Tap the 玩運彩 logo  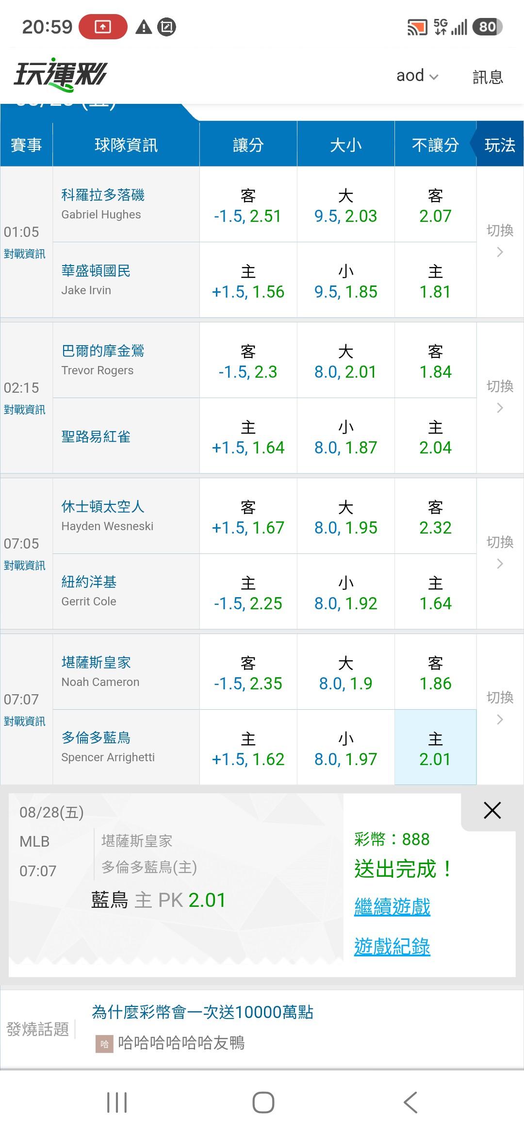[x=60, y=75]
